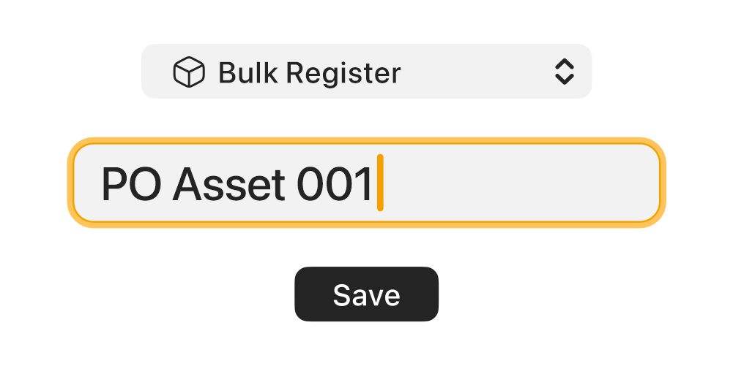733x366 pixels.
Task: Expand the up-down chevron arrows
Action: (563, 72)
